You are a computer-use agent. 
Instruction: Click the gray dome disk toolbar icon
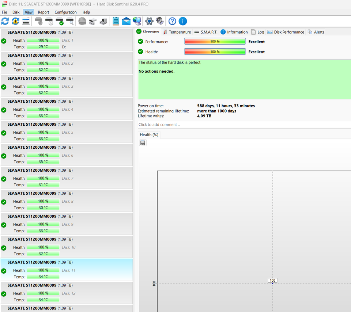pos(82,21)
